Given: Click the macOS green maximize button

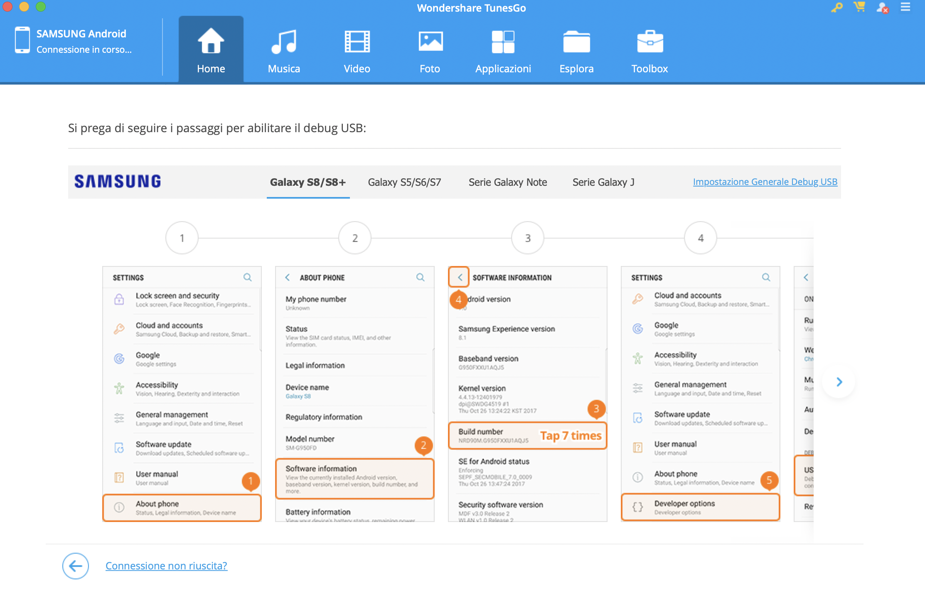Looking at the screenshot, I should pos(41,6).
